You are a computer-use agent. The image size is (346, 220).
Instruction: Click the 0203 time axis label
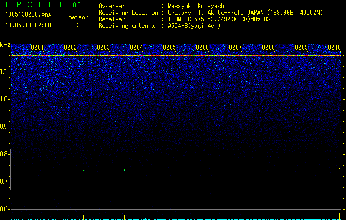pos(103,47)
